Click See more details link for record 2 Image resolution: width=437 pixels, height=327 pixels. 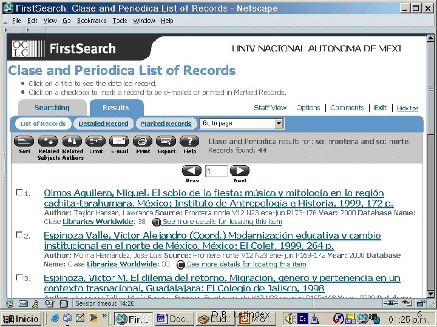click(x=246, y=264)
